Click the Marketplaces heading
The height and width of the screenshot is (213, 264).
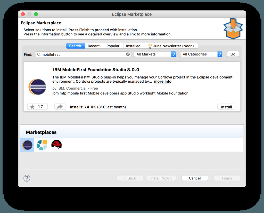pos(41,132)
